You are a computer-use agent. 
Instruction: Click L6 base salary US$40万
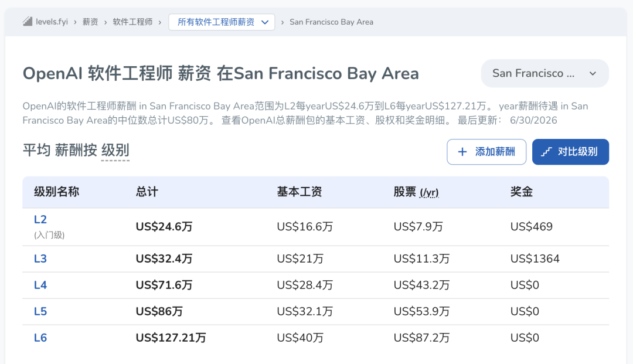300,338
